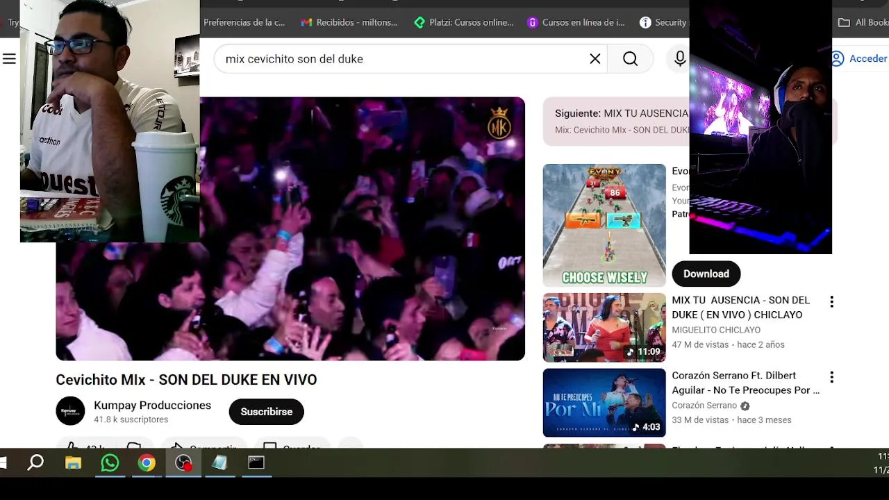Open the Kumpay Producciones channel name link
Screen dimensions: 889x500
(152, 405)
